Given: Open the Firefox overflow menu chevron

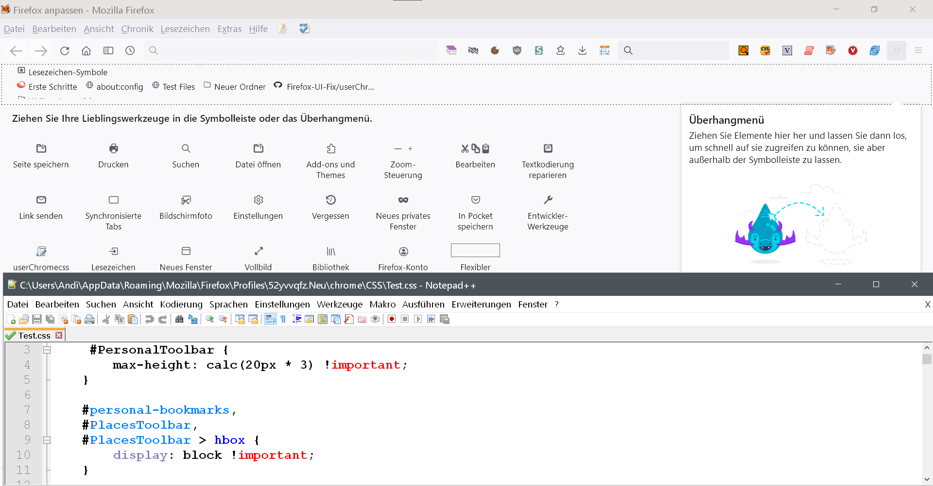Looking at the screenshot, I should (x=896, y=50).
